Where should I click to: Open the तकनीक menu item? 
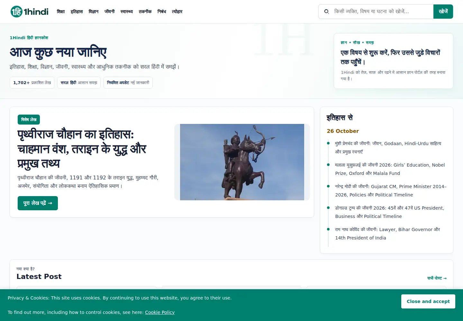click(x=145, y=12)
